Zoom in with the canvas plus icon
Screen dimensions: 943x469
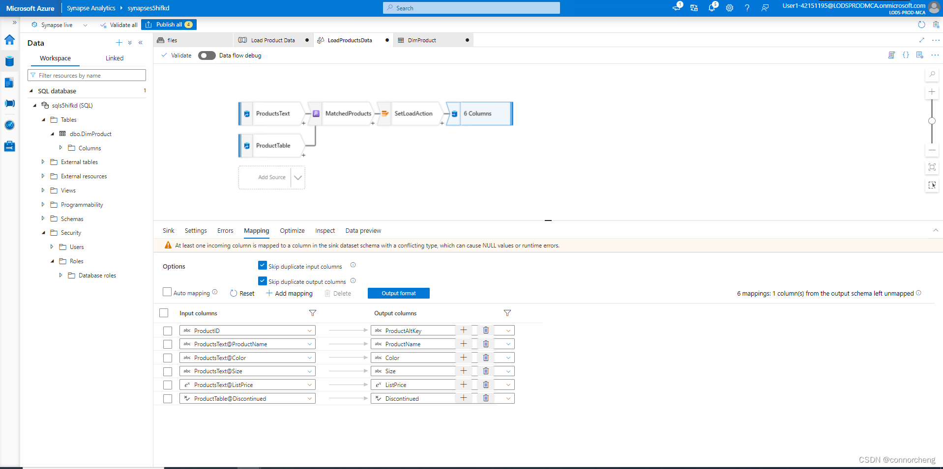[x=932, y=92]
